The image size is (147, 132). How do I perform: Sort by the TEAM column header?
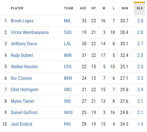(69, 8)
